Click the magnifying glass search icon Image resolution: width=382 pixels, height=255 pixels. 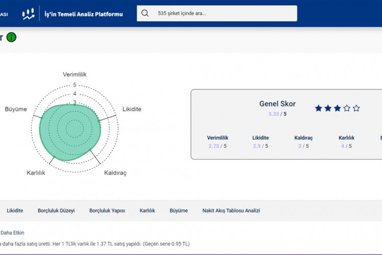145,13
